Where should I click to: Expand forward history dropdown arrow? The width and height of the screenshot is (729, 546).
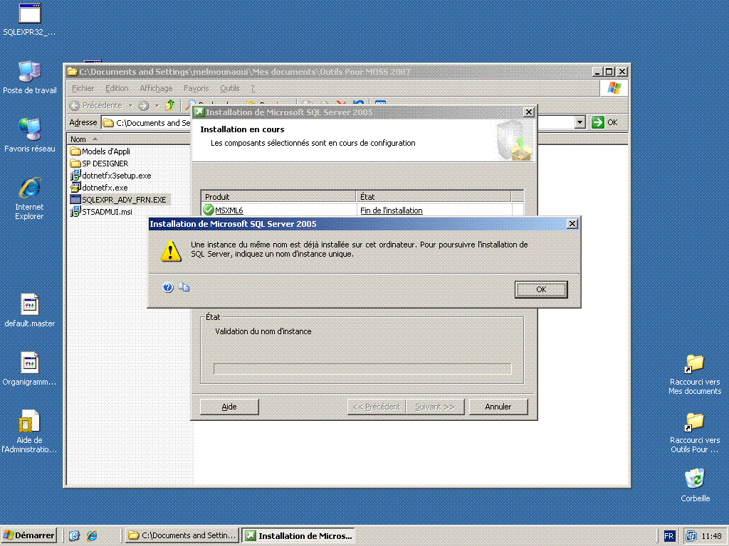tap(157, 105)
